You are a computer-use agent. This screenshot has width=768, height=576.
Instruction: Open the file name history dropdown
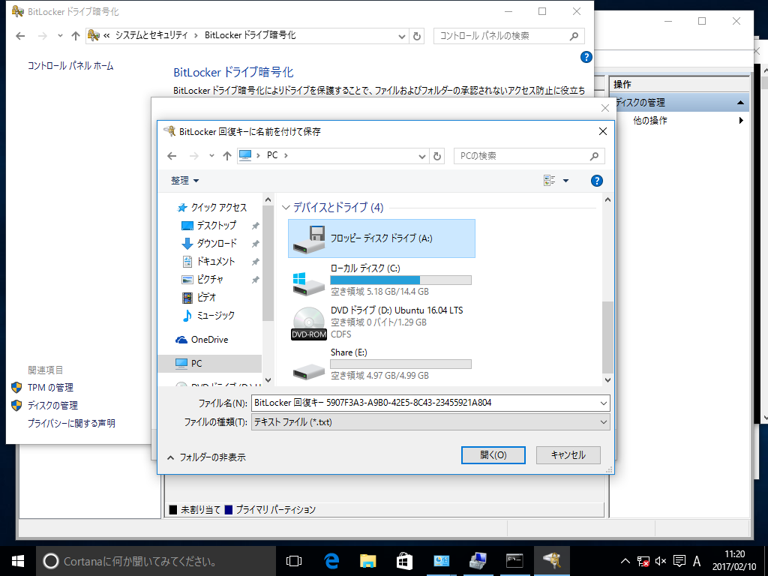coord(604,403)
